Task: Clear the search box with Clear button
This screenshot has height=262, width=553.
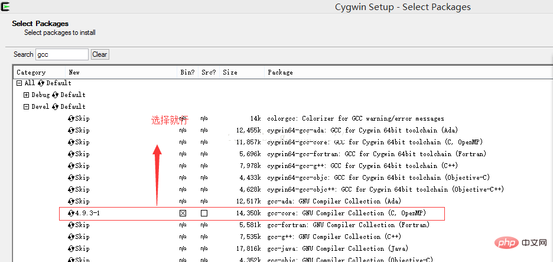Action: (100, 54)
